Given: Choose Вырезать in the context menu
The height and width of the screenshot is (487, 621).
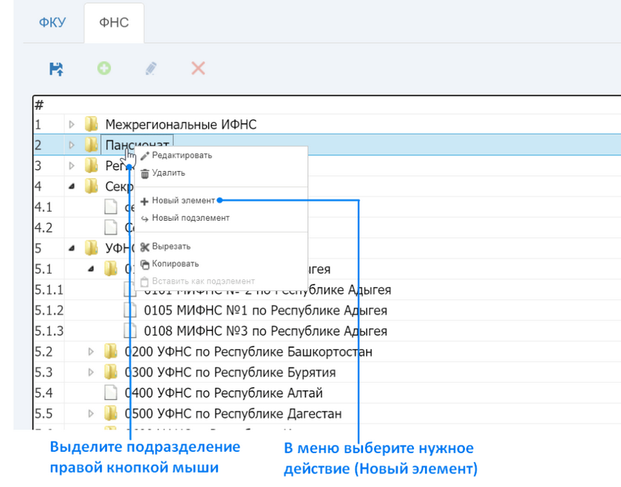Looking at the screenshot, I should (171, 246).
